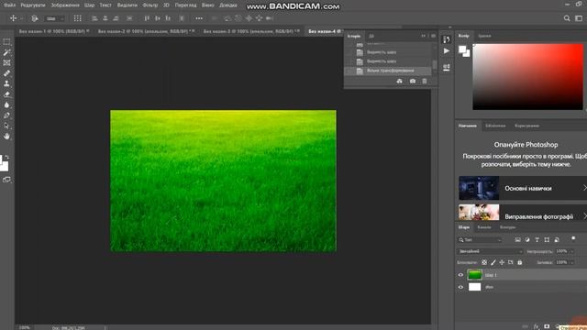Click align horizontal centers icon
This screenshot has height=330, width=587.
tap(105, 18)
